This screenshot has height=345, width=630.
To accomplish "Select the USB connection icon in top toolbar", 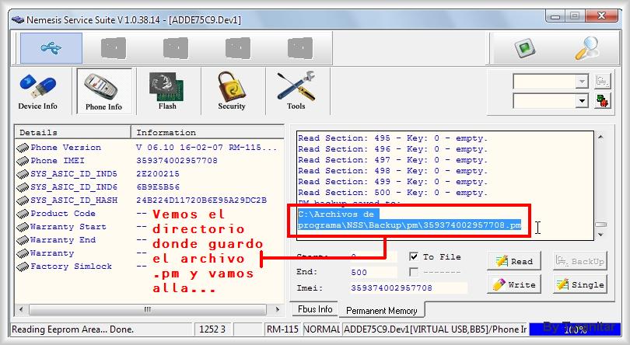I will (51, 48).
